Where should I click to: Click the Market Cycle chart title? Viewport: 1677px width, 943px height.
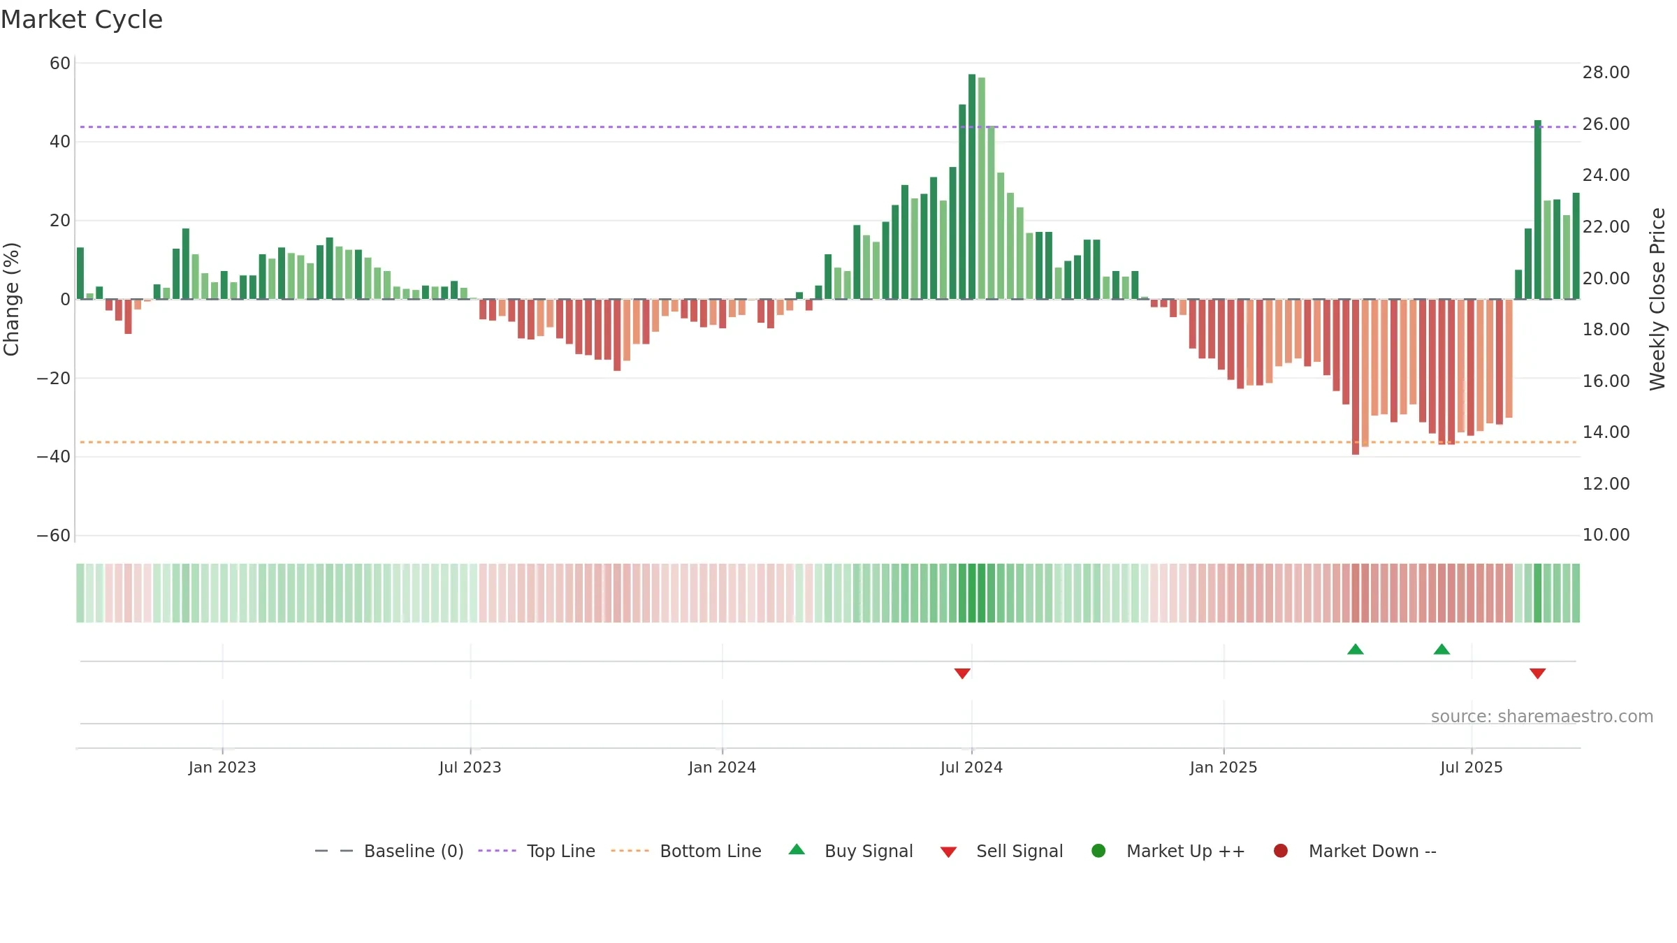coord(82,20)
